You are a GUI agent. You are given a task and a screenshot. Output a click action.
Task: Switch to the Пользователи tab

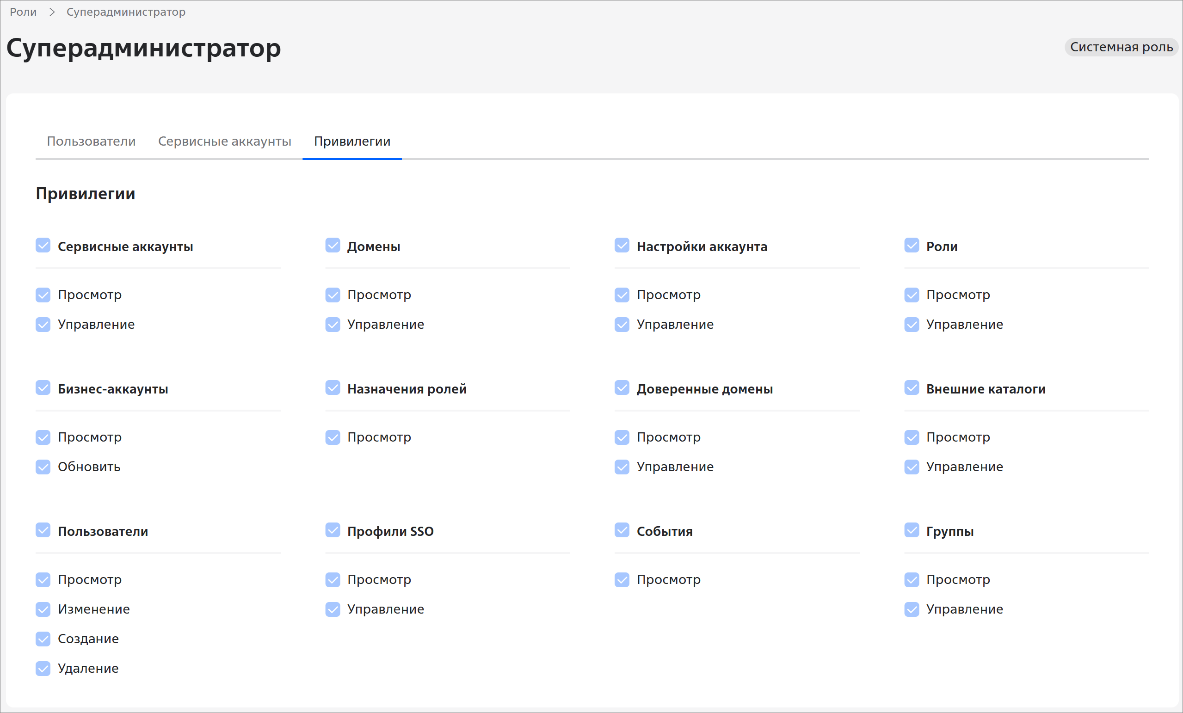point(91,141)
